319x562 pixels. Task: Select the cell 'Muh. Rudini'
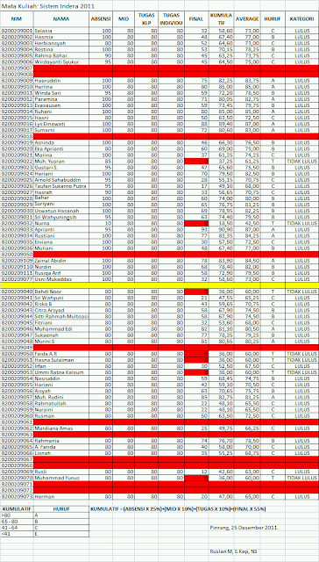(x=61, y=397)
